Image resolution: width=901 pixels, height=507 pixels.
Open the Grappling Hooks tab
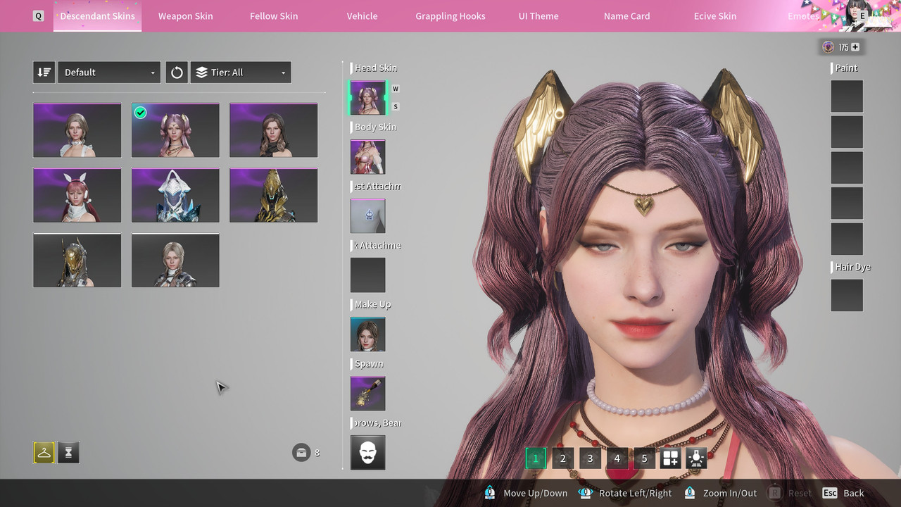(450, 15)
